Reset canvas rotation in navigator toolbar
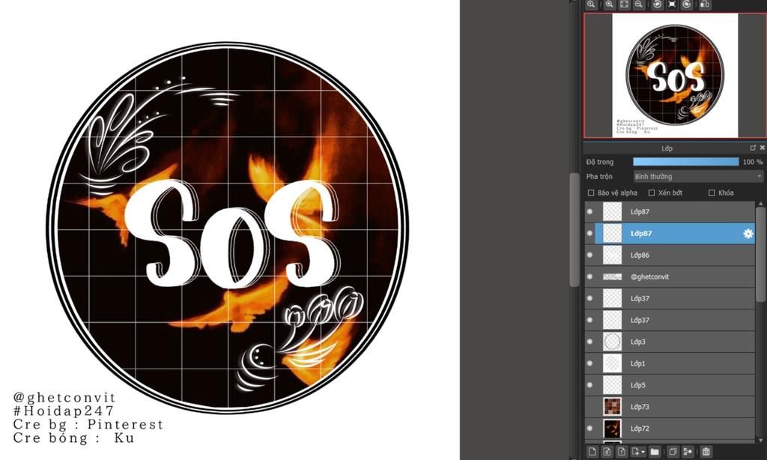 pyautogui.click(x=672, y=4)
